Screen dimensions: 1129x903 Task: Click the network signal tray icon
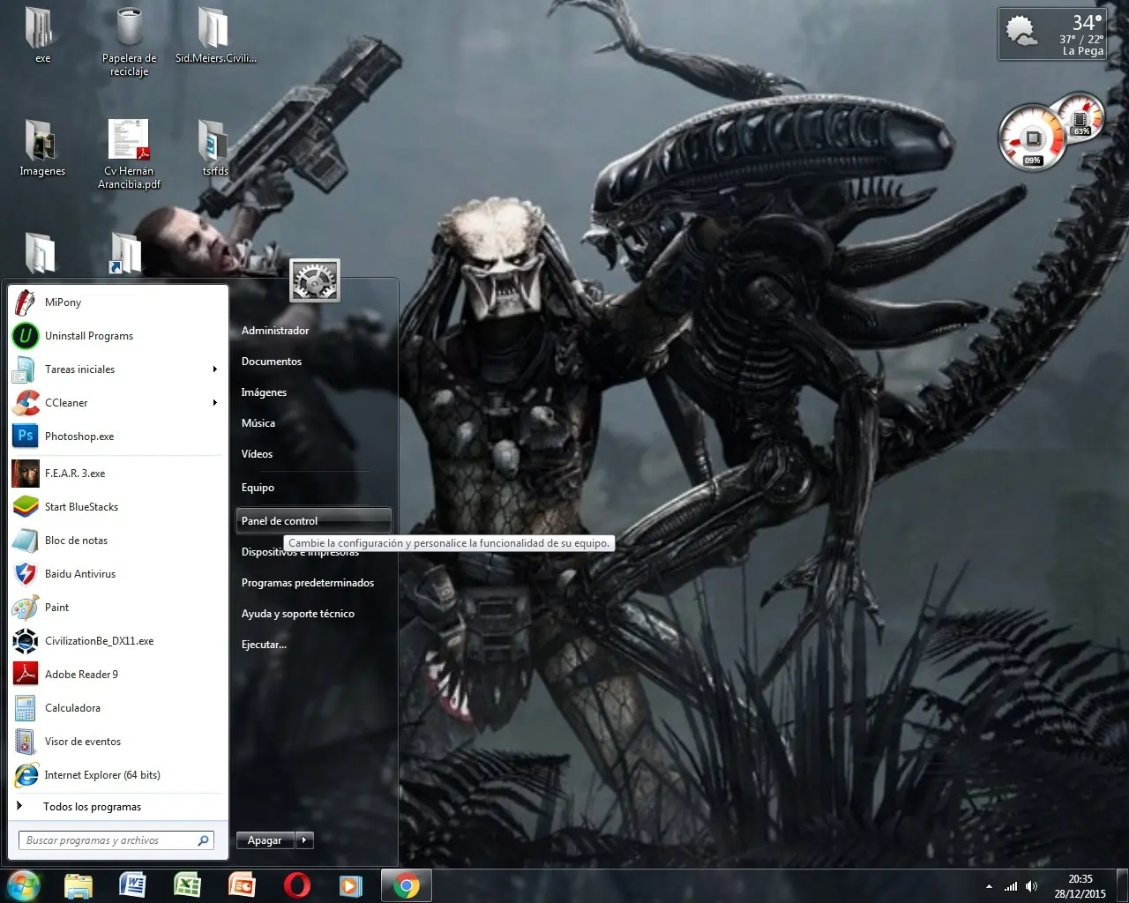(1011, 886)
